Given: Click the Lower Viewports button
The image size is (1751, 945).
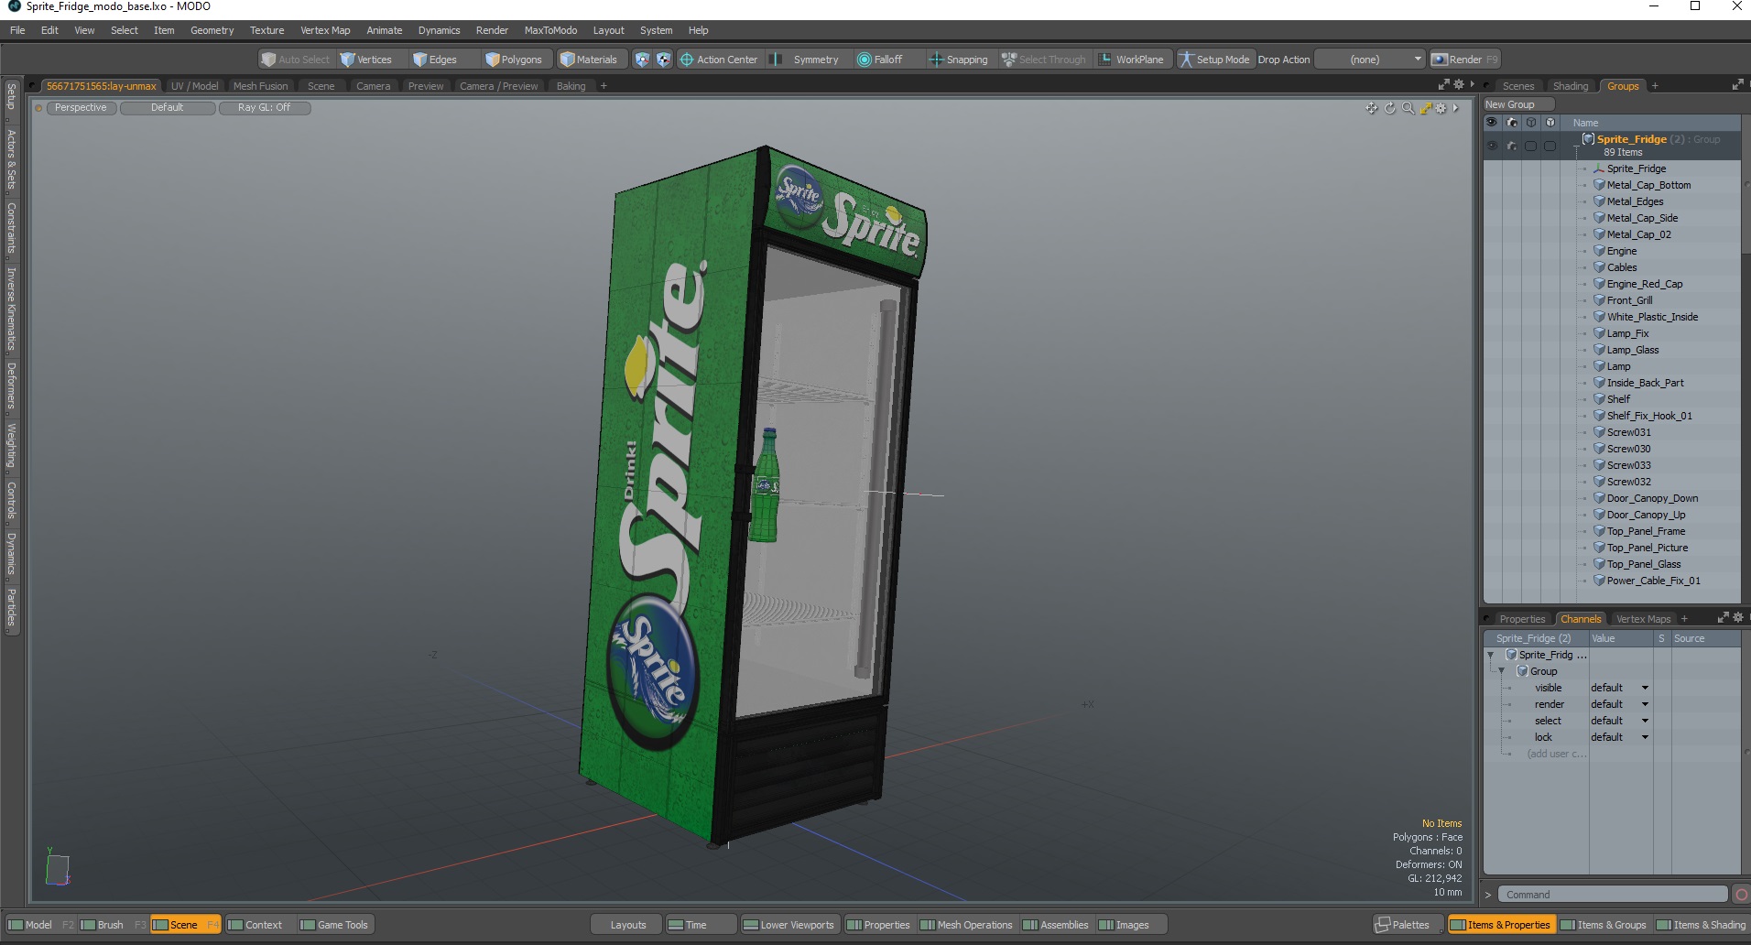Looking at the screenshot, I should pos(788,925).
